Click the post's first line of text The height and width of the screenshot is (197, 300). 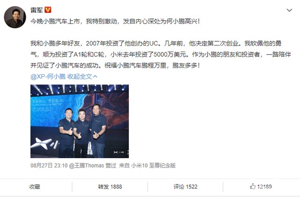tap(115, 21)
